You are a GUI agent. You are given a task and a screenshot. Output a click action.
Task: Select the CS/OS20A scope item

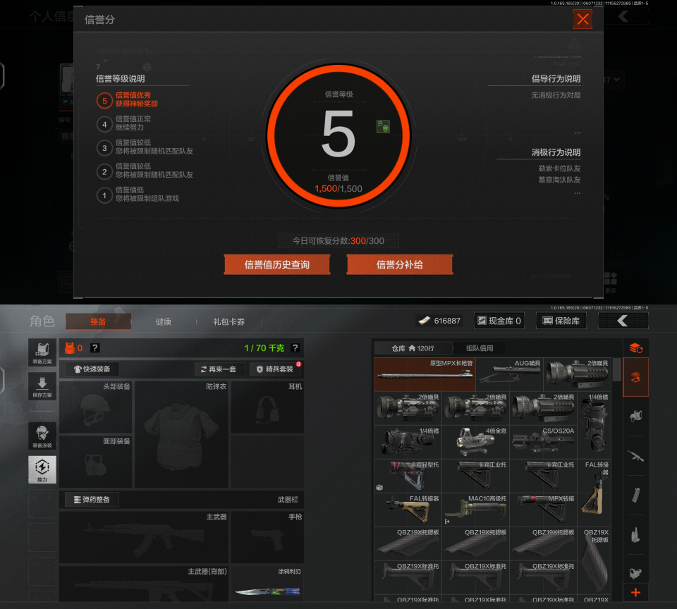click(543, 442)
